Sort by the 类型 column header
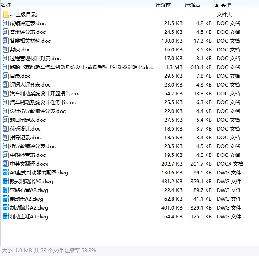The image size is (259, 256). pos(226,5)
